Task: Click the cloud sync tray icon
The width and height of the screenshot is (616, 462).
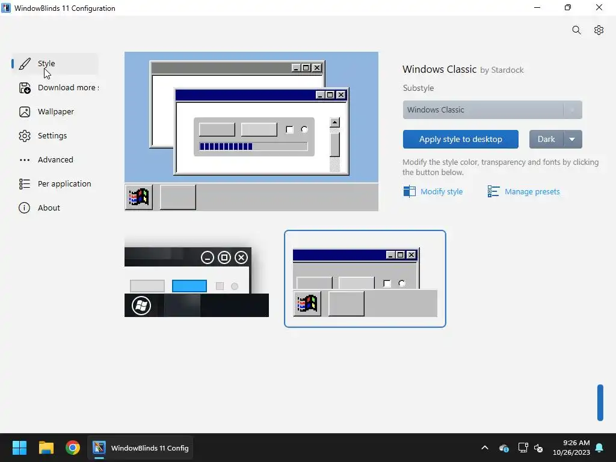Action: [x=504, y=448]
